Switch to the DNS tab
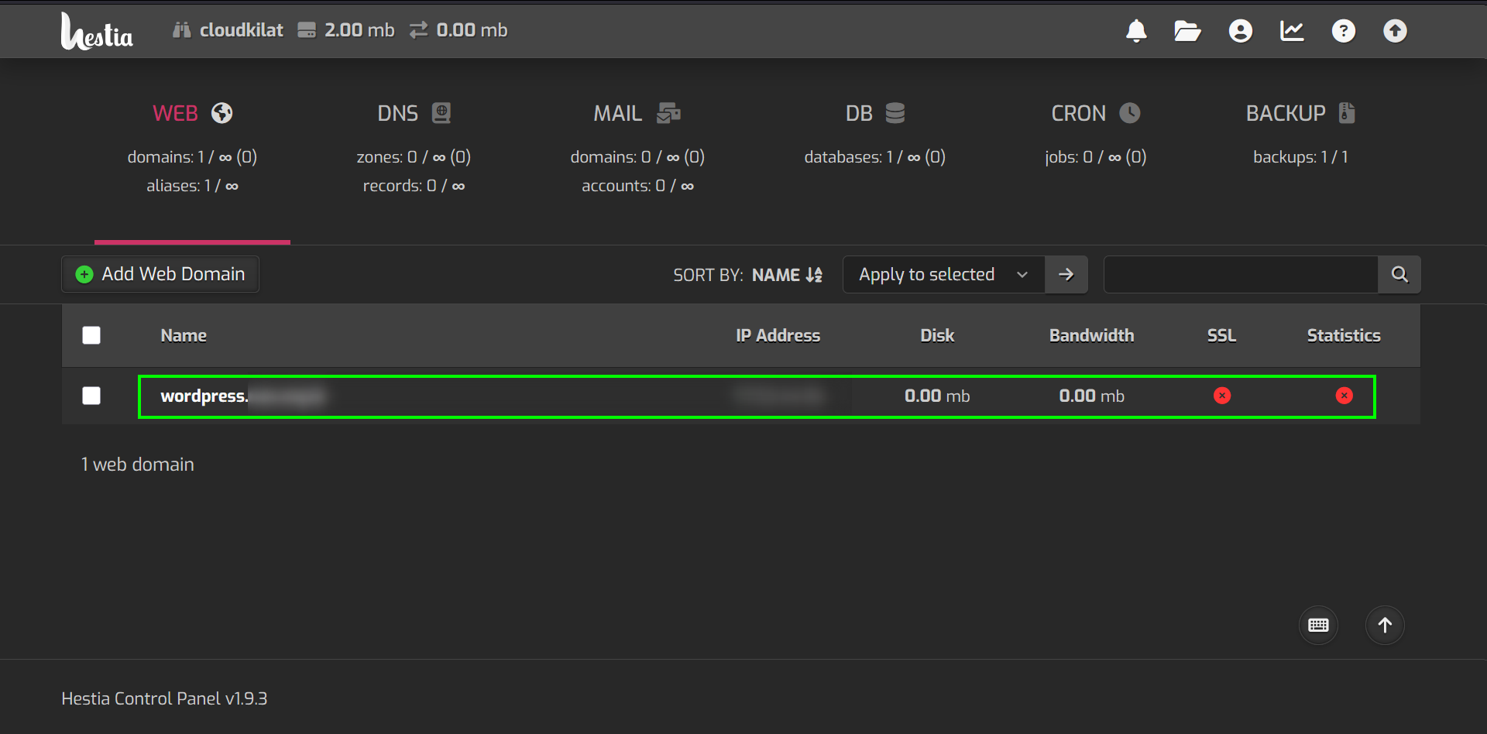Screen dimensions: 1487x734 pos(413,114)
